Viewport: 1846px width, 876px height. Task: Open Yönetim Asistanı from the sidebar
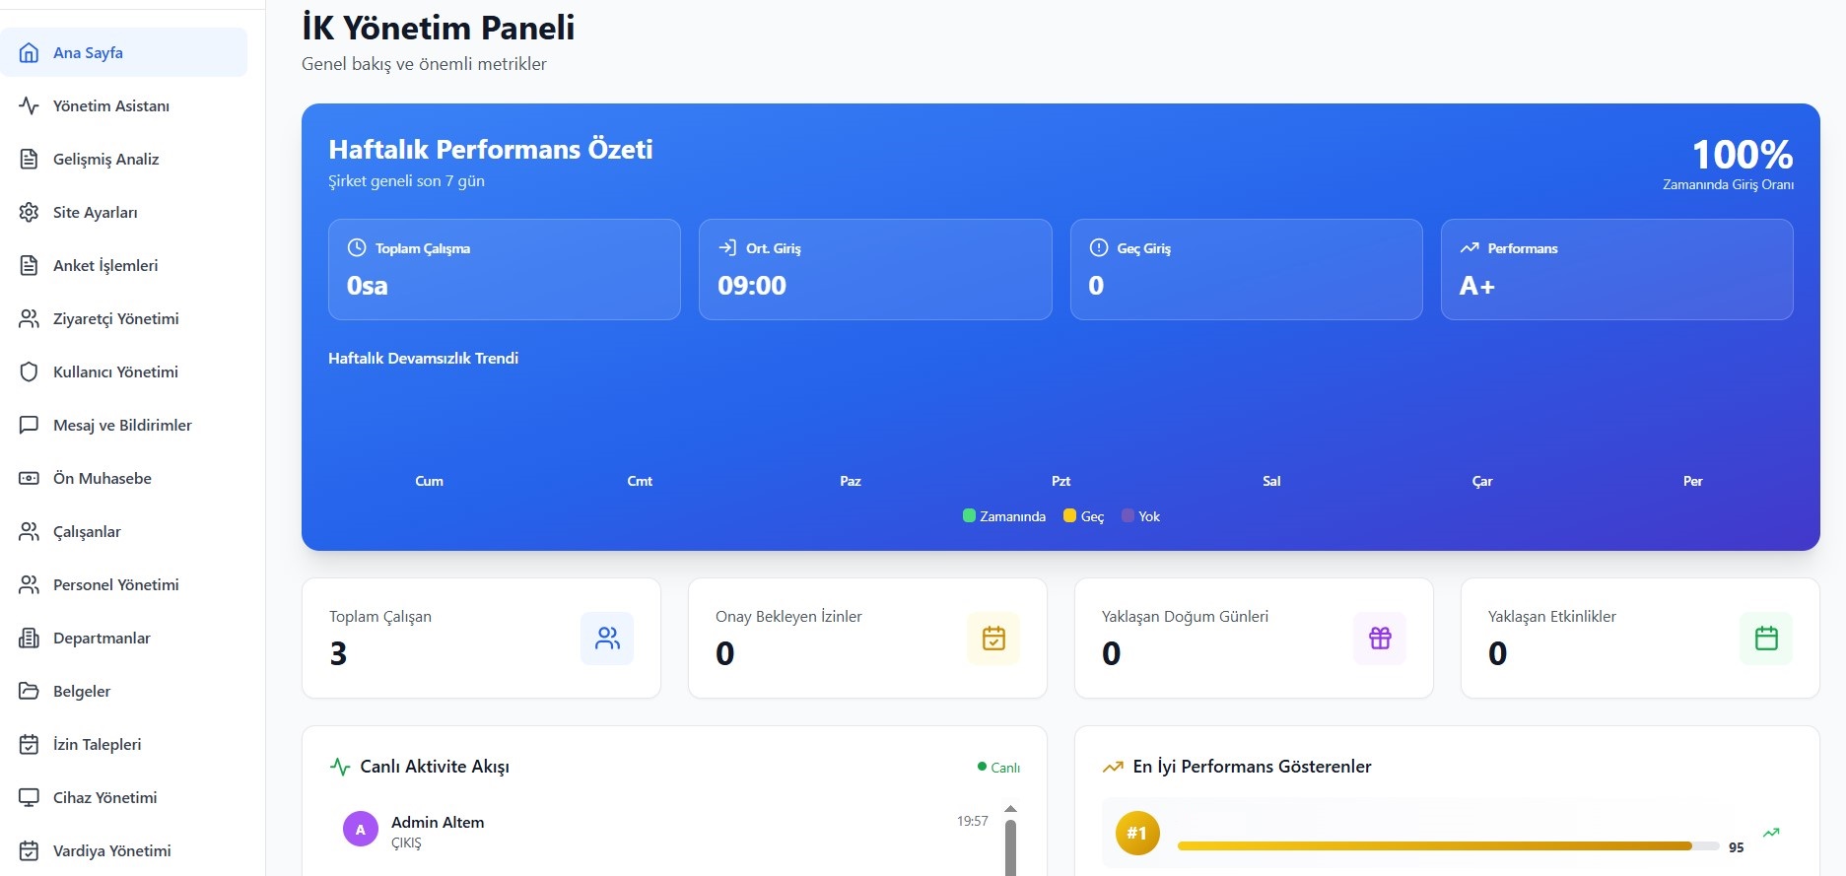click(x=110, y=106)
